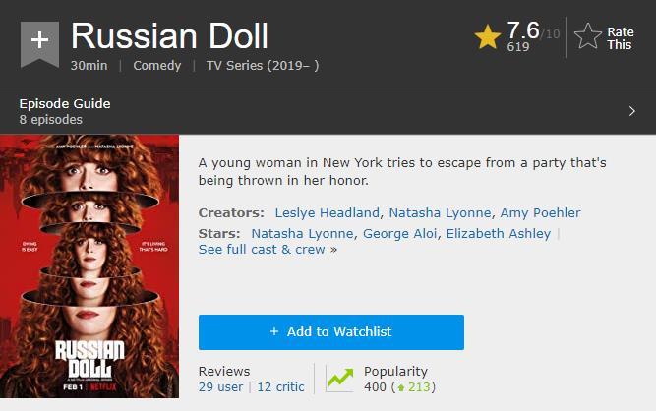Click Natasha Lyonne in the Stars row
The height and width of the screenshot is (411, 656).
(302, 233)
